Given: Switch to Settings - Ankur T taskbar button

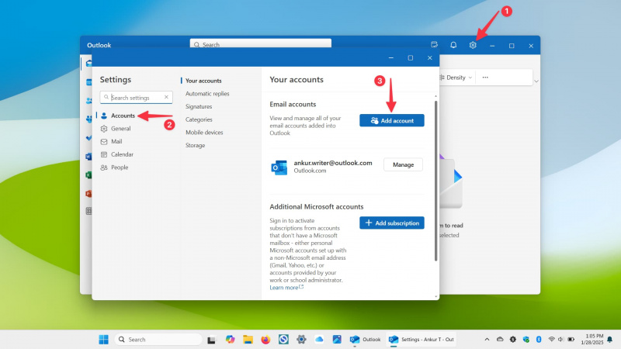Looking at the screenshot, I should click(422, 340).
